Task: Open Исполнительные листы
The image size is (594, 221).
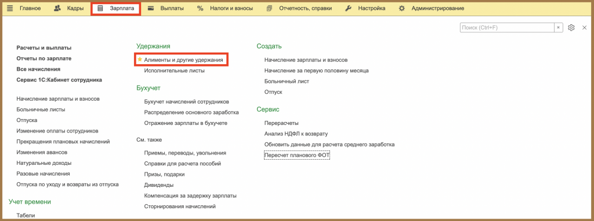Action: click(175, 70)
